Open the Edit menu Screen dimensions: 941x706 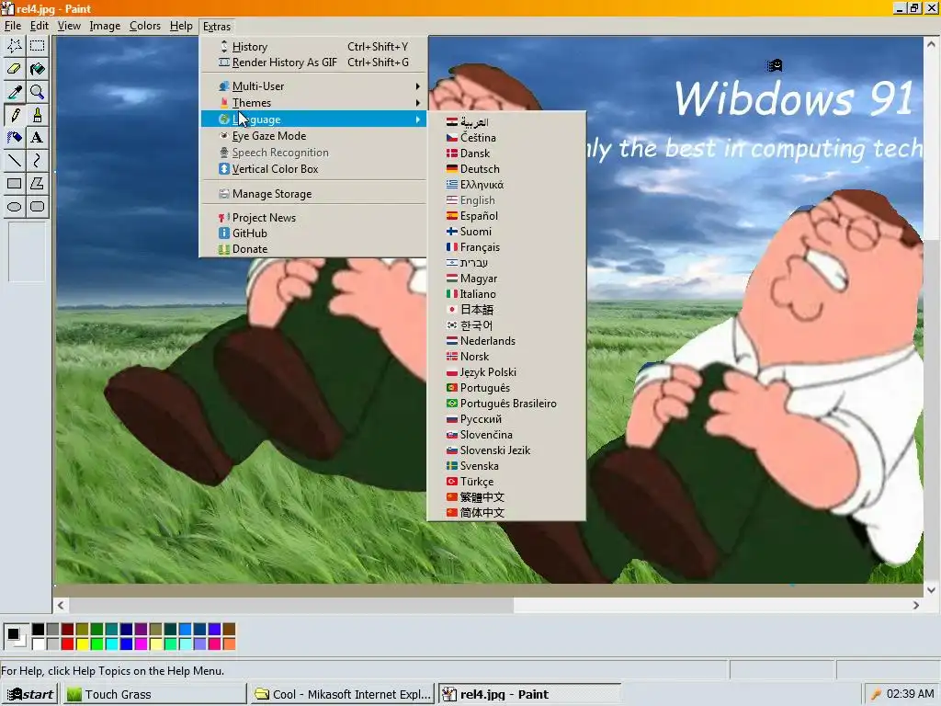pyautogui.click(x=40, y=26)
